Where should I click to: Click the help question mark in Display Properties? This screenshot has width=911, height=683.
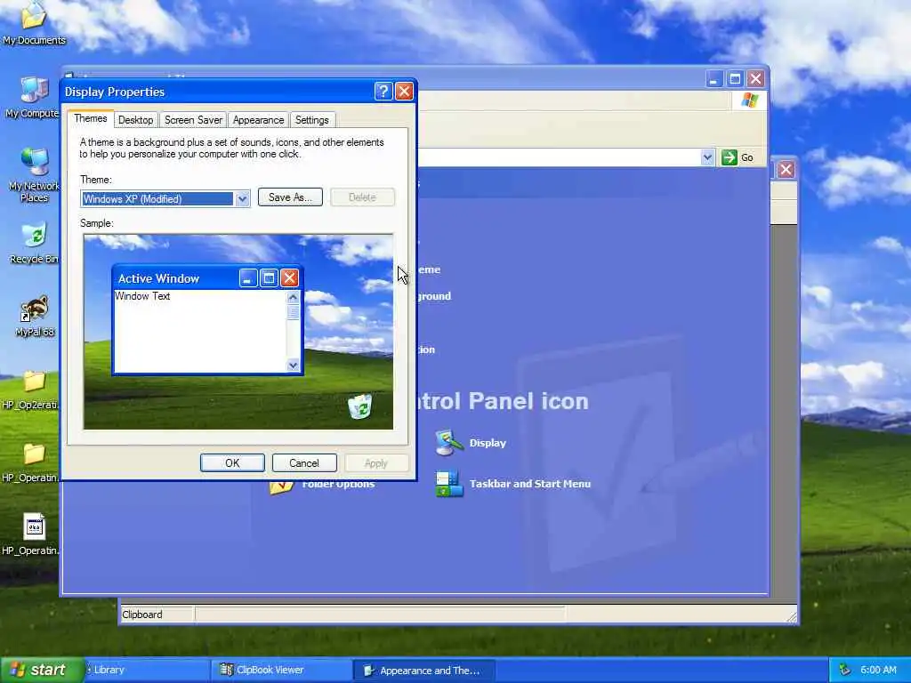tap(383, 92)
